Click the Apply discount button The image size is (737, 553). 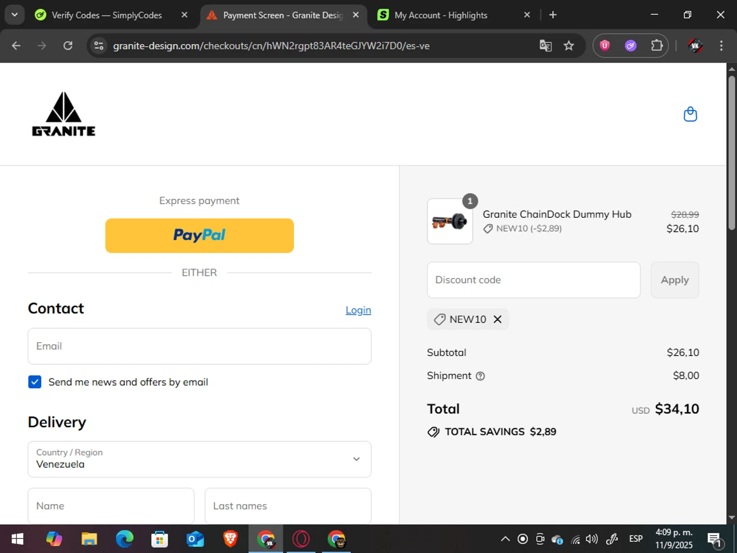(x=675, y=280)
